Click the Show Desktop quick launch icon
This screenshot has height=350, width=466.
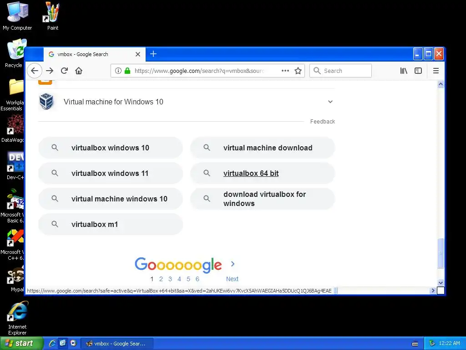pos(63,343)
